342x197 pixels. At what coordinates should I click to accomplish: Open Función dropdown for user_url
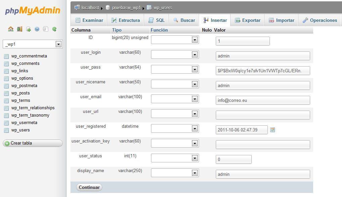[175, 114]
